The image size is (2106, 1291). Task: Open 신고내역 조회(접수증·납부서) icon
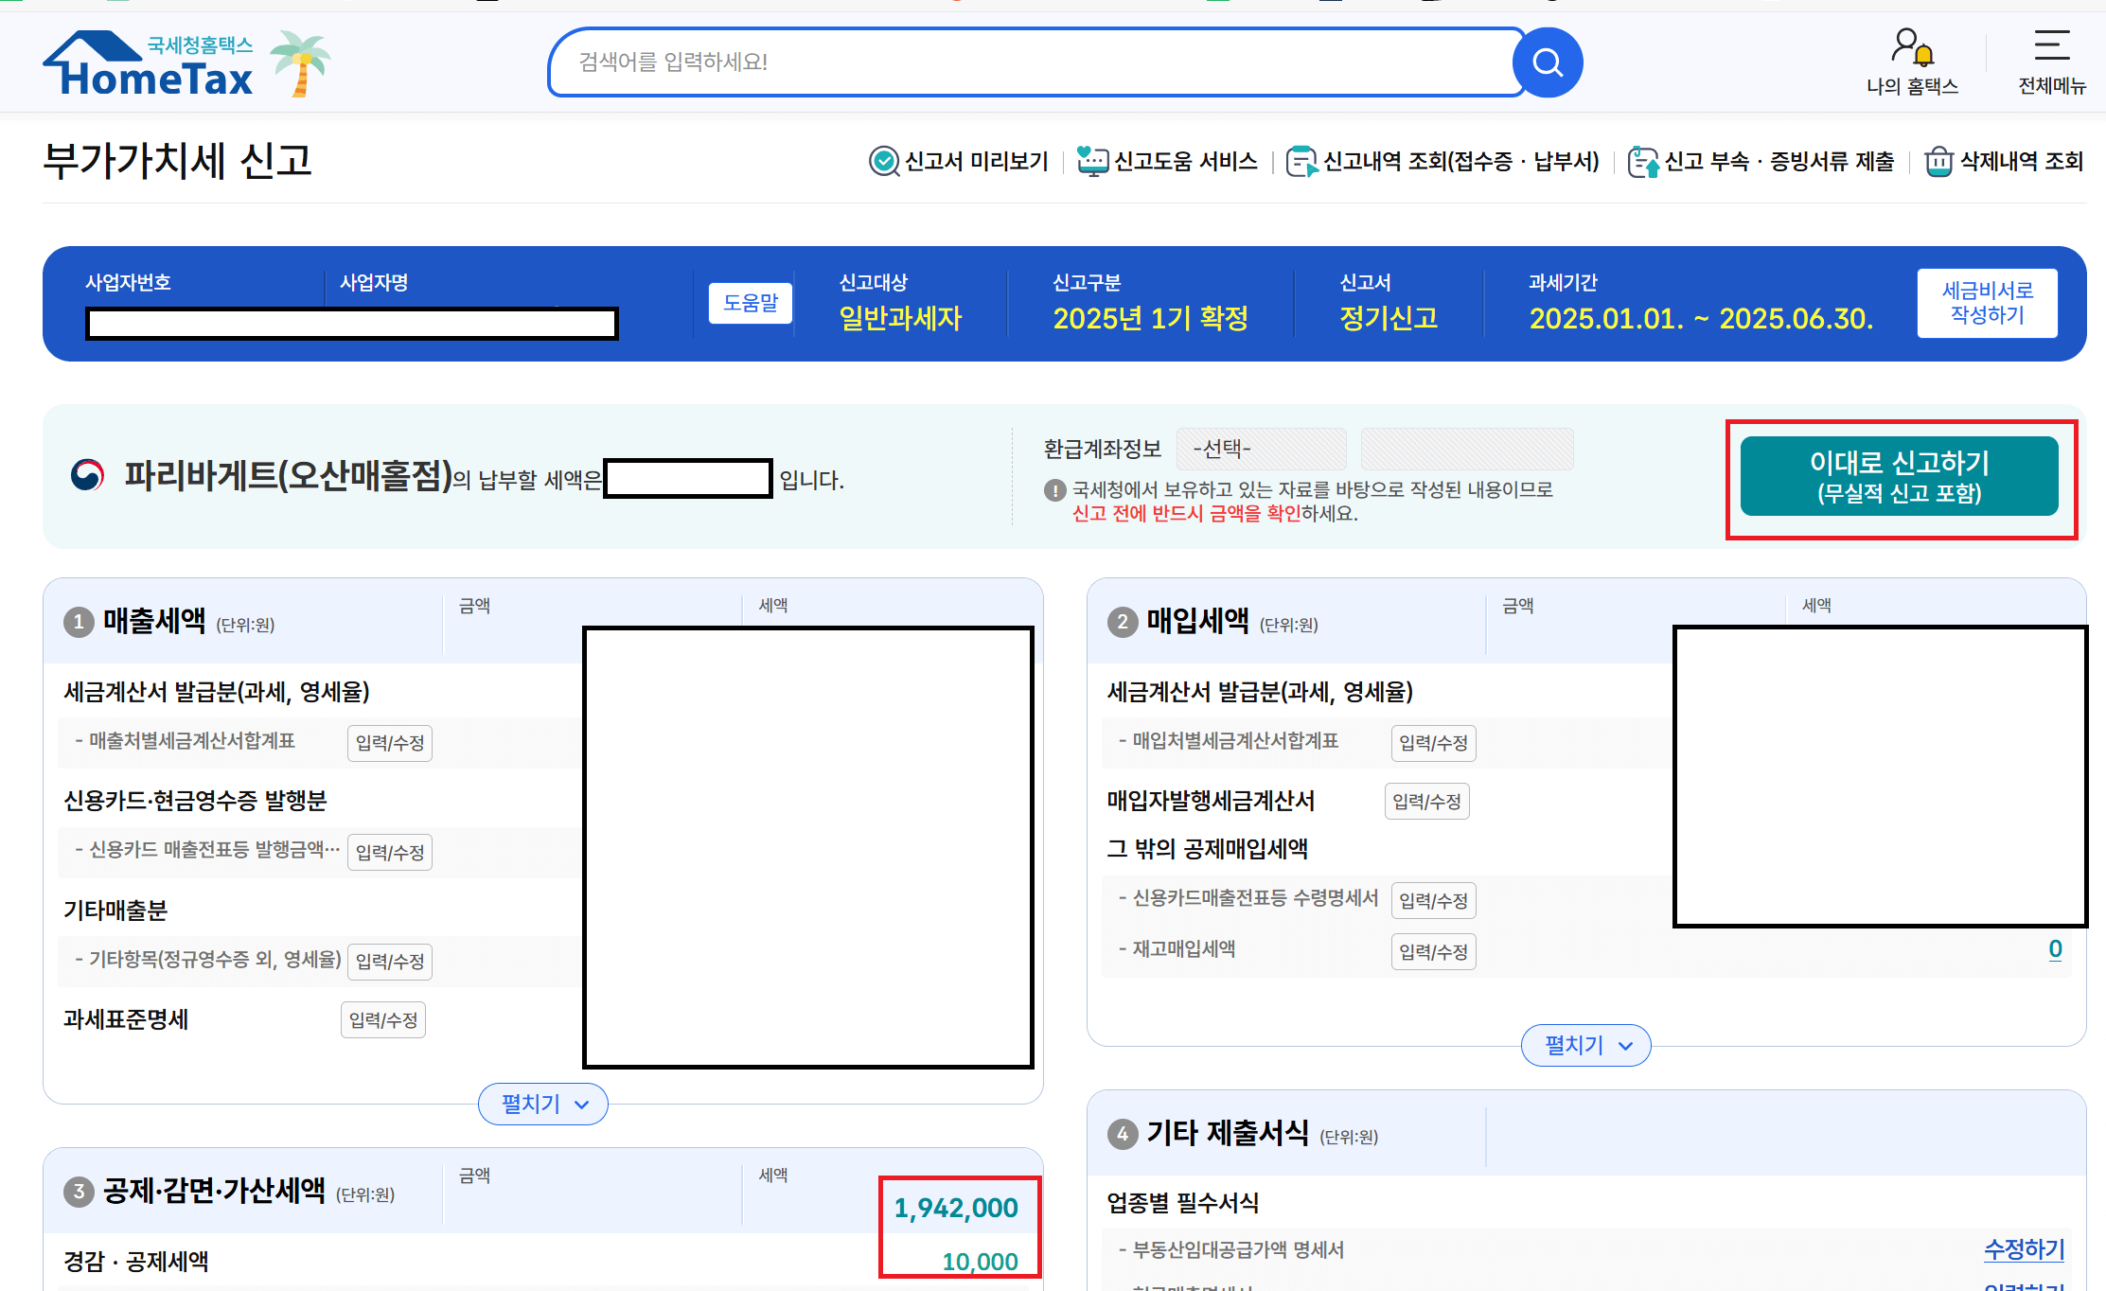click(1301, 162)
